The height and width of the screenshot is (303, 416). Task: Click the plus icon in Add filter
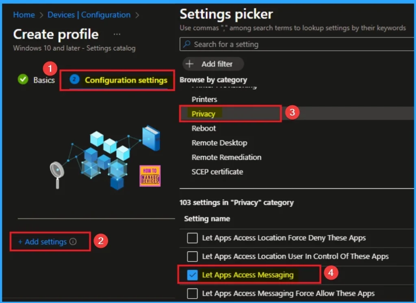pyautogui.click(x=190, y=64)
